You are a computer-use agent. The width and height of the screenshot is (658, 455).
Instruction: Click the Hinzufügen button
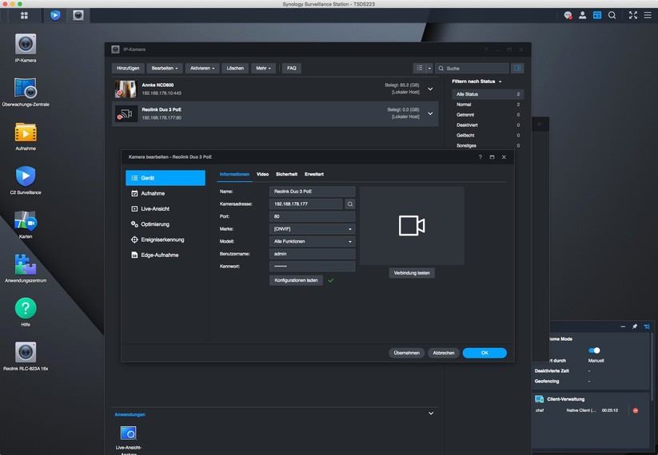click(x=128, y=68)
